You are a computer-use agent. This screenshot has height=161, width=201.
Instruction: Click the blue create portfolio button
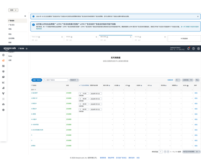(x=37, y=80)
